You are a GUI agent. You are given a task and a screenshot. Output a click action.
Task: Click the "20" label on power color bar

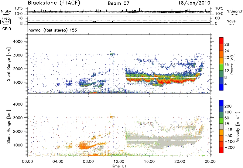[x=227, y=58]
